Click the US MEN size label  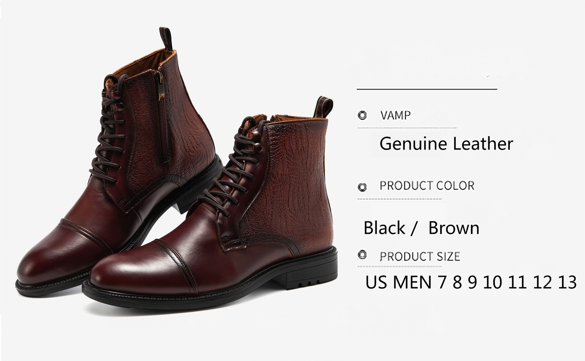[x=399, y=282]
